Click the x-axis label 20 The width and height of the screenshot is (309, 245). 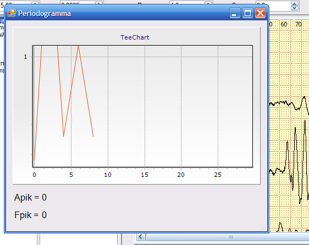pyautogui.click(x=181, y=175)
